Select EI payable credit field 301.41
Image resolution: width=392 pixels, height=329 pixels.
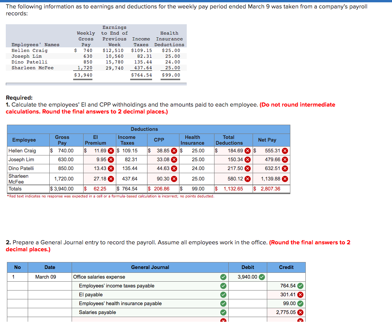286,295
